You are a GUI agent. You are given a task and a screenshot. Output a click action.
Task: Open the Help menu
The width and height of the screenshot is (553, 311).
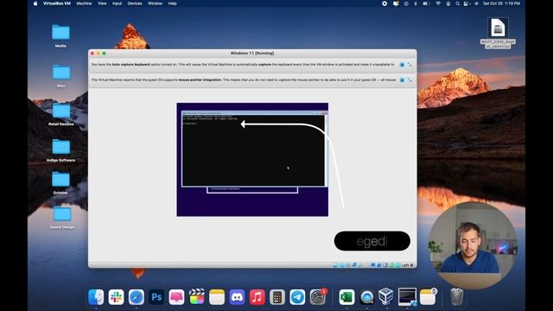(x=173, y=3)
